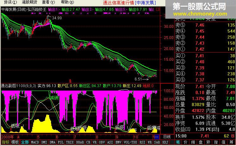
Task: Open the 值 tab in quote panel
Action: tap(224, 142)
